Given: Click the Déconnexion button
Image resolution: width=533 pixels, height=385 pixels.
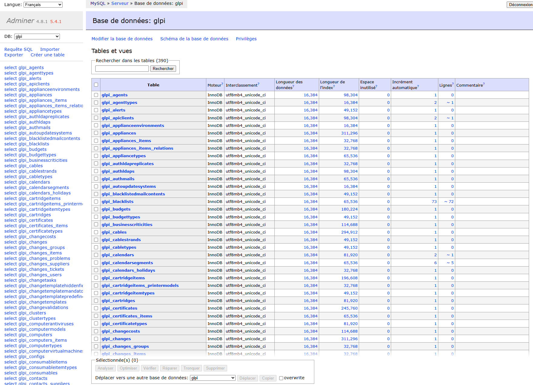Looking at the screenshot, I should [520, 5].
